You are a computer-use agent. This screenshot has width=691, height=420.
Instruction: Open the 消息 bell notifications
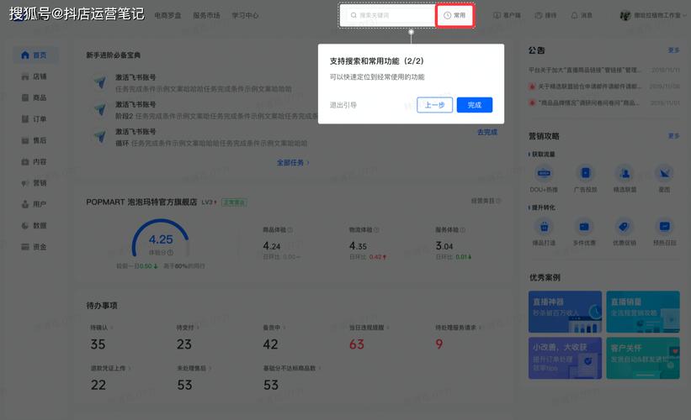pyautogui.click(x=582, y=15)
